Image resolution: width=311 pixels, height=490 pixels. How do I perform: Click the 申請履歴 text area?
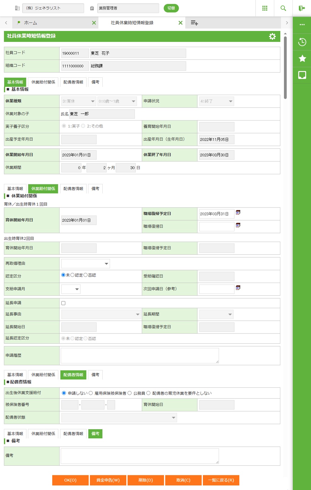coord(140,356)
